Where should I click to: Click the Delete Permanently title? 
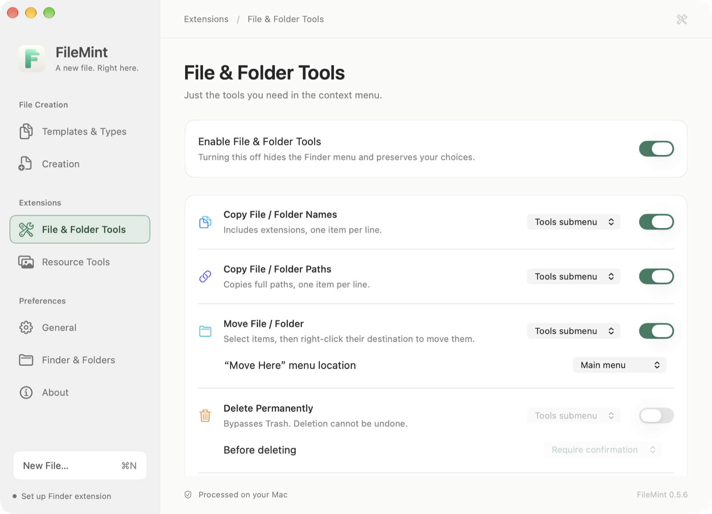click(x=268, y=408)
